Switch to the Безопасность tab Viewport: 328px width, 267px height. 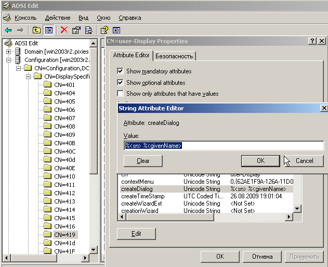pos(174,56)
